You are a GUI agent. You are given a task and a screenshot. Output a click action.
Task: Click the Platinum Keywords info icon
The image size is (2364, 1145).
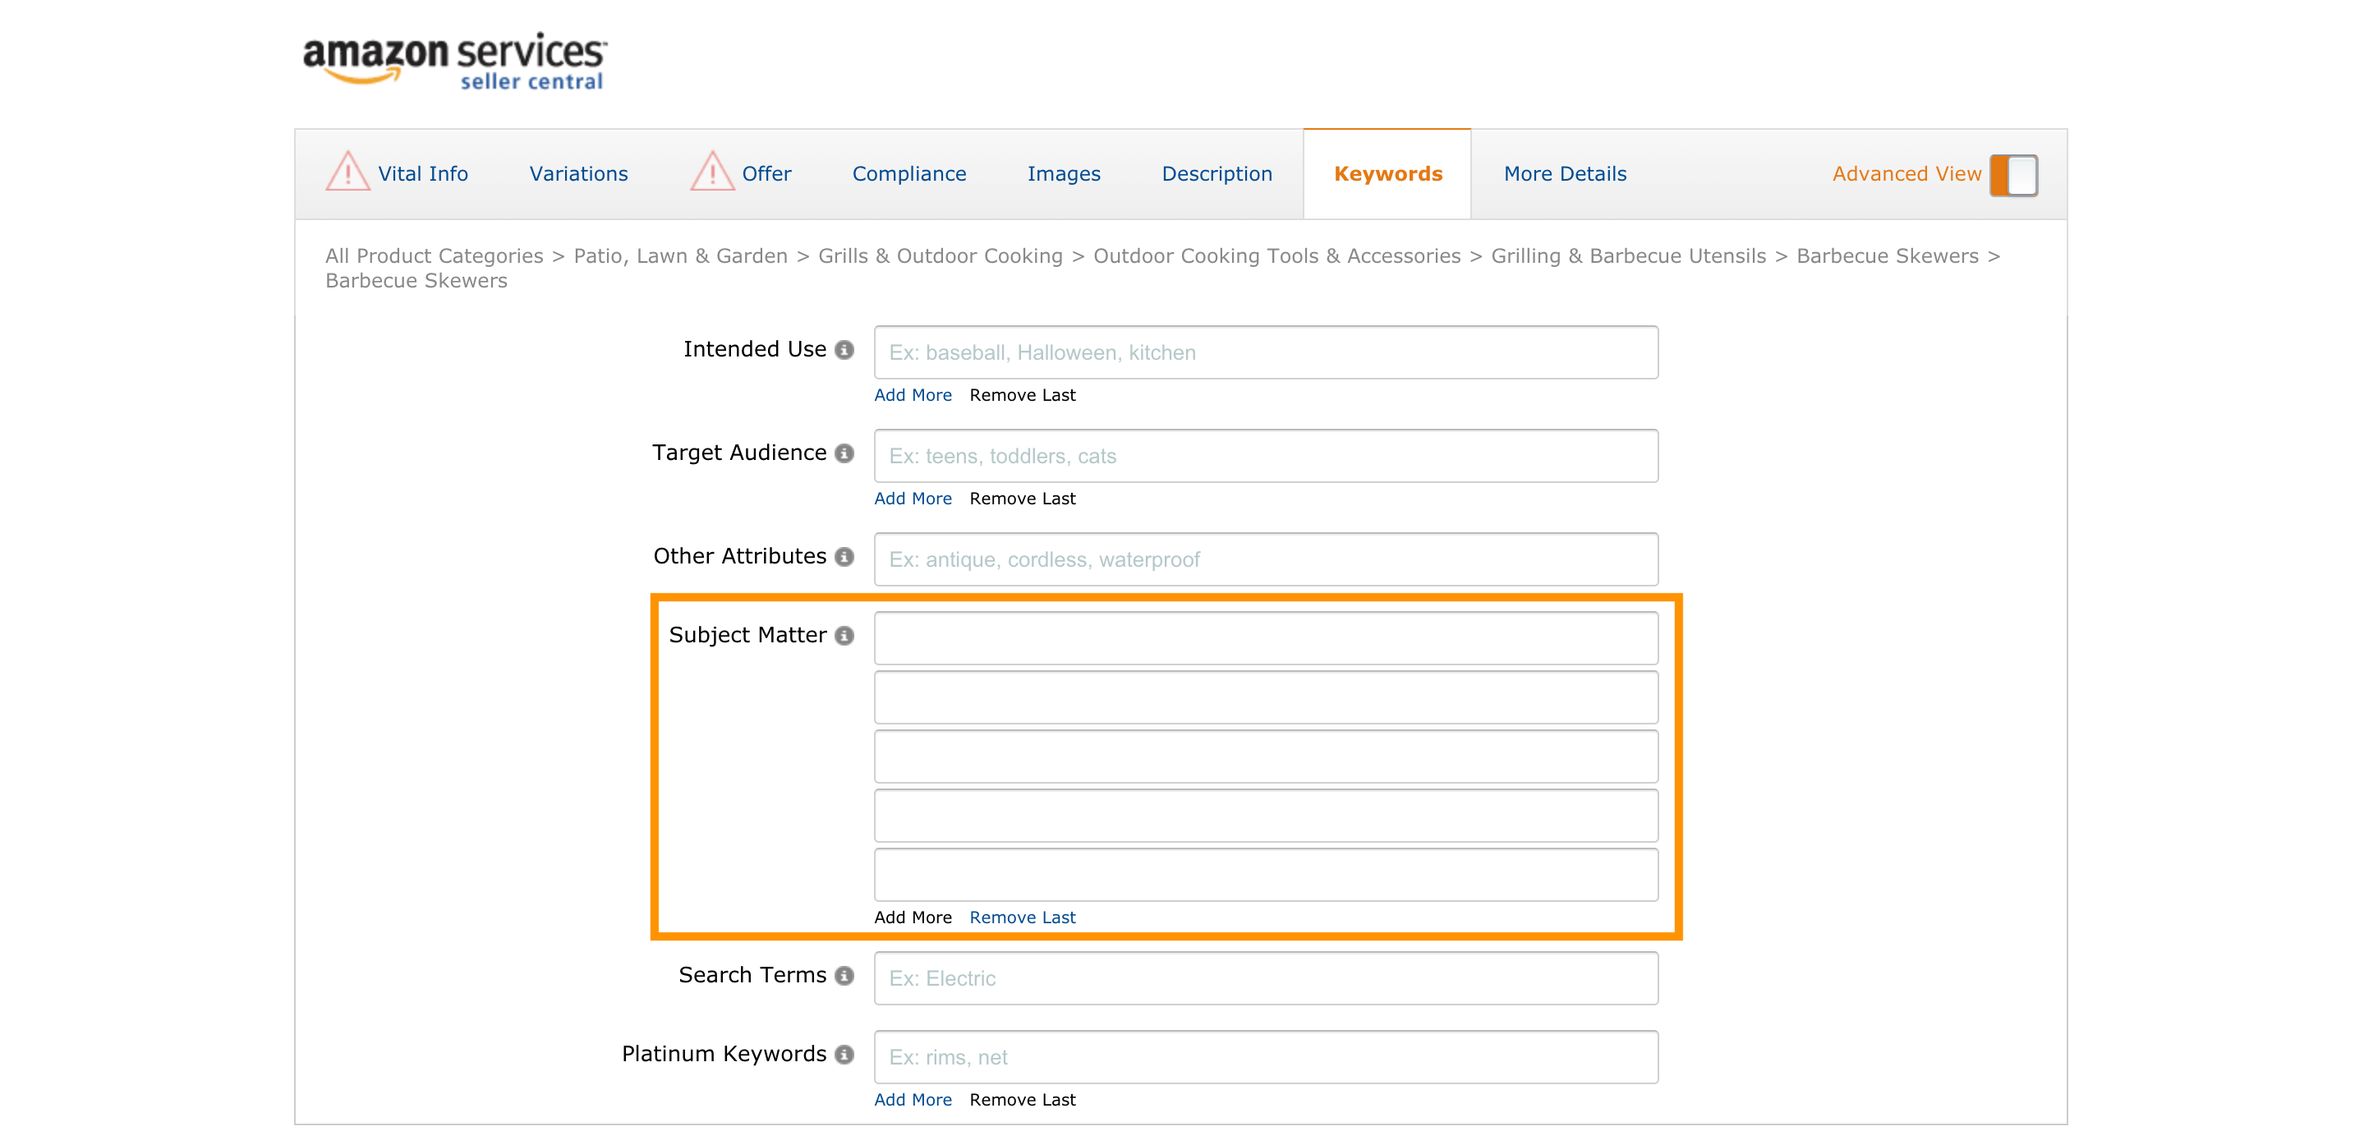[844, 1054]
